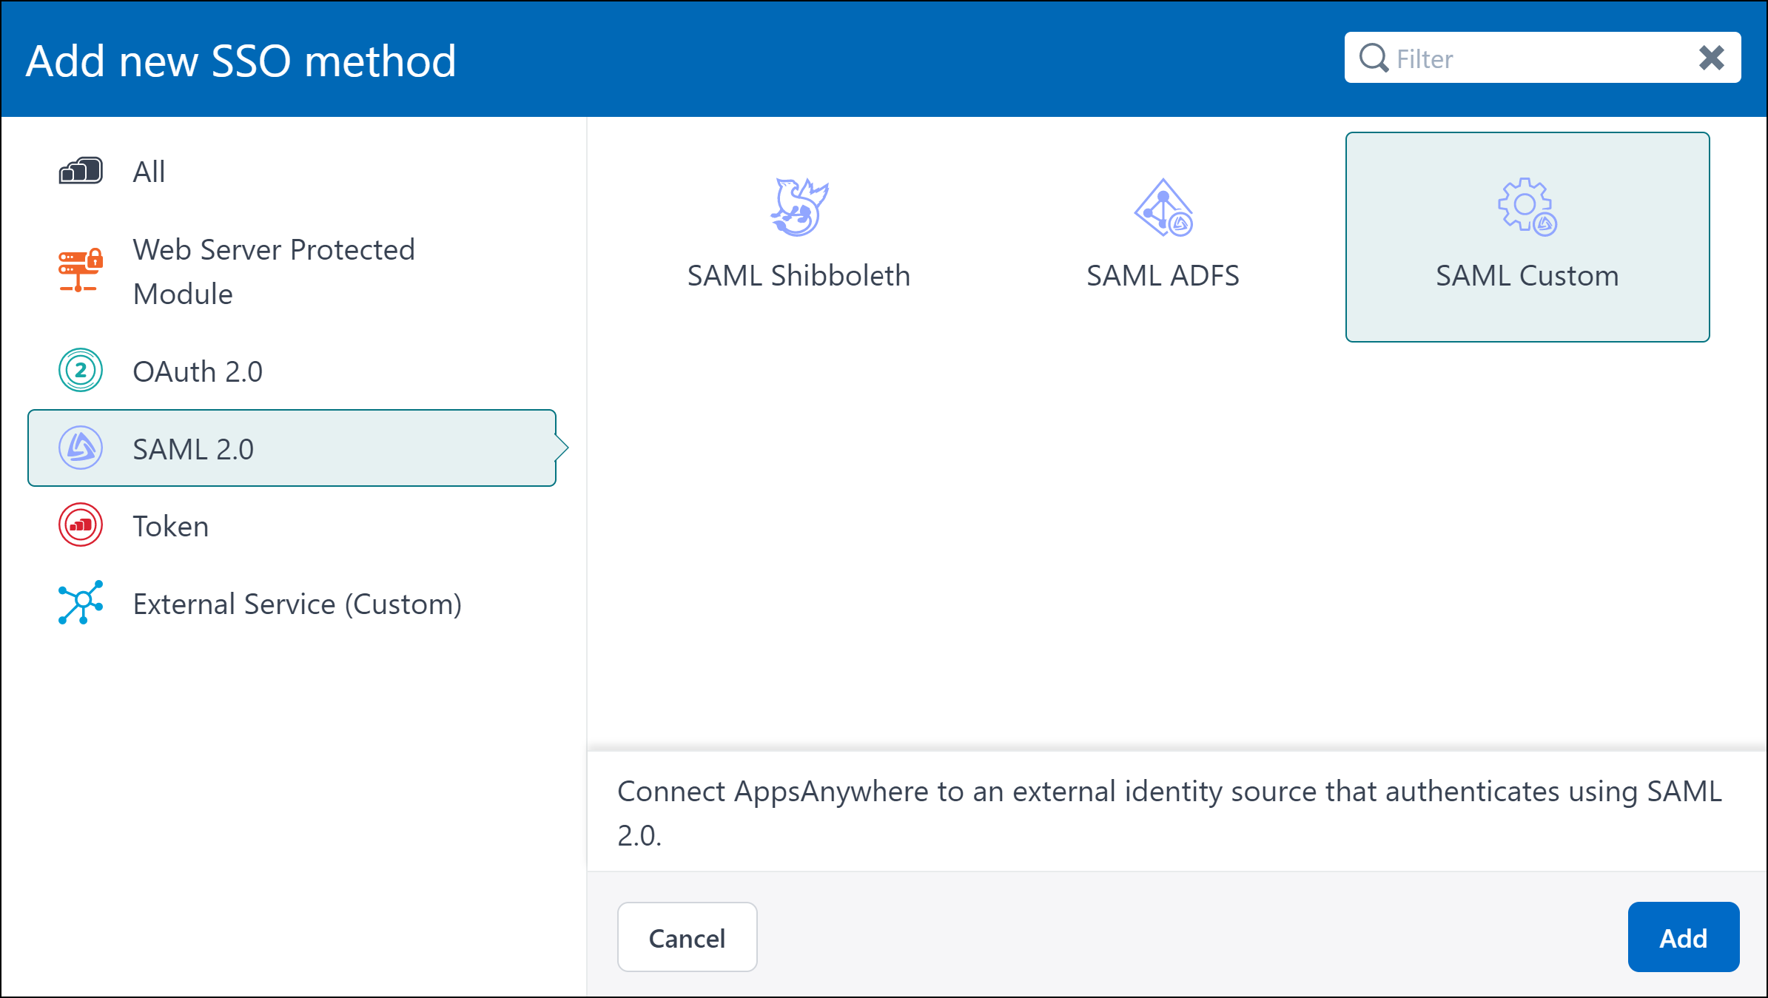The image size is (1768, 998).
Task: Select the Token category
Action: coord(169,525)
